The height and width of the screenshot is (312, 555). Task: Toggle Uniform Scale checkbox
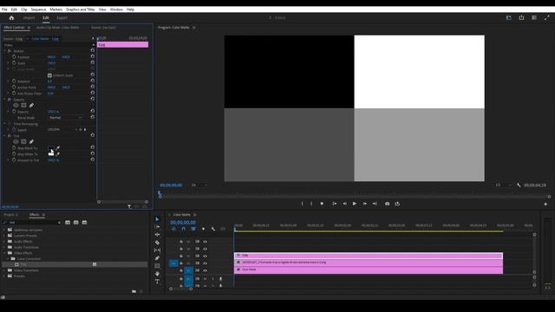coord(49,75)
